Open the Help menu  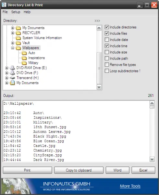tap(27, 12)
